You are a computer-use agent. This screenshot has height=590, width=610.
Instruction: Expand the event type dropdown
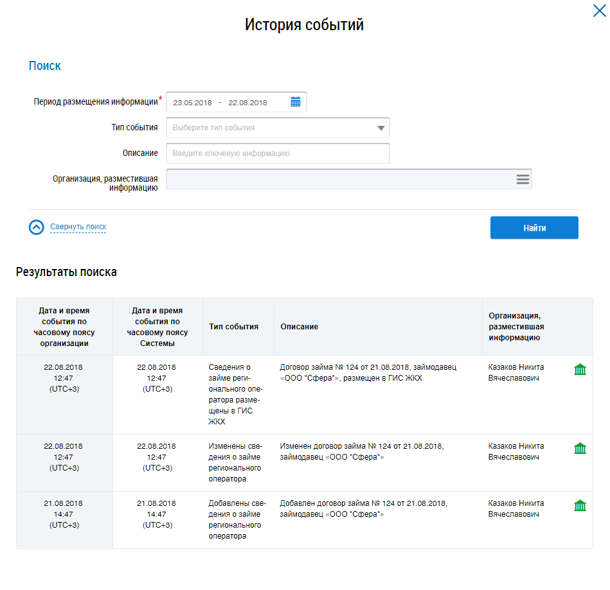[x=381, y=128]
